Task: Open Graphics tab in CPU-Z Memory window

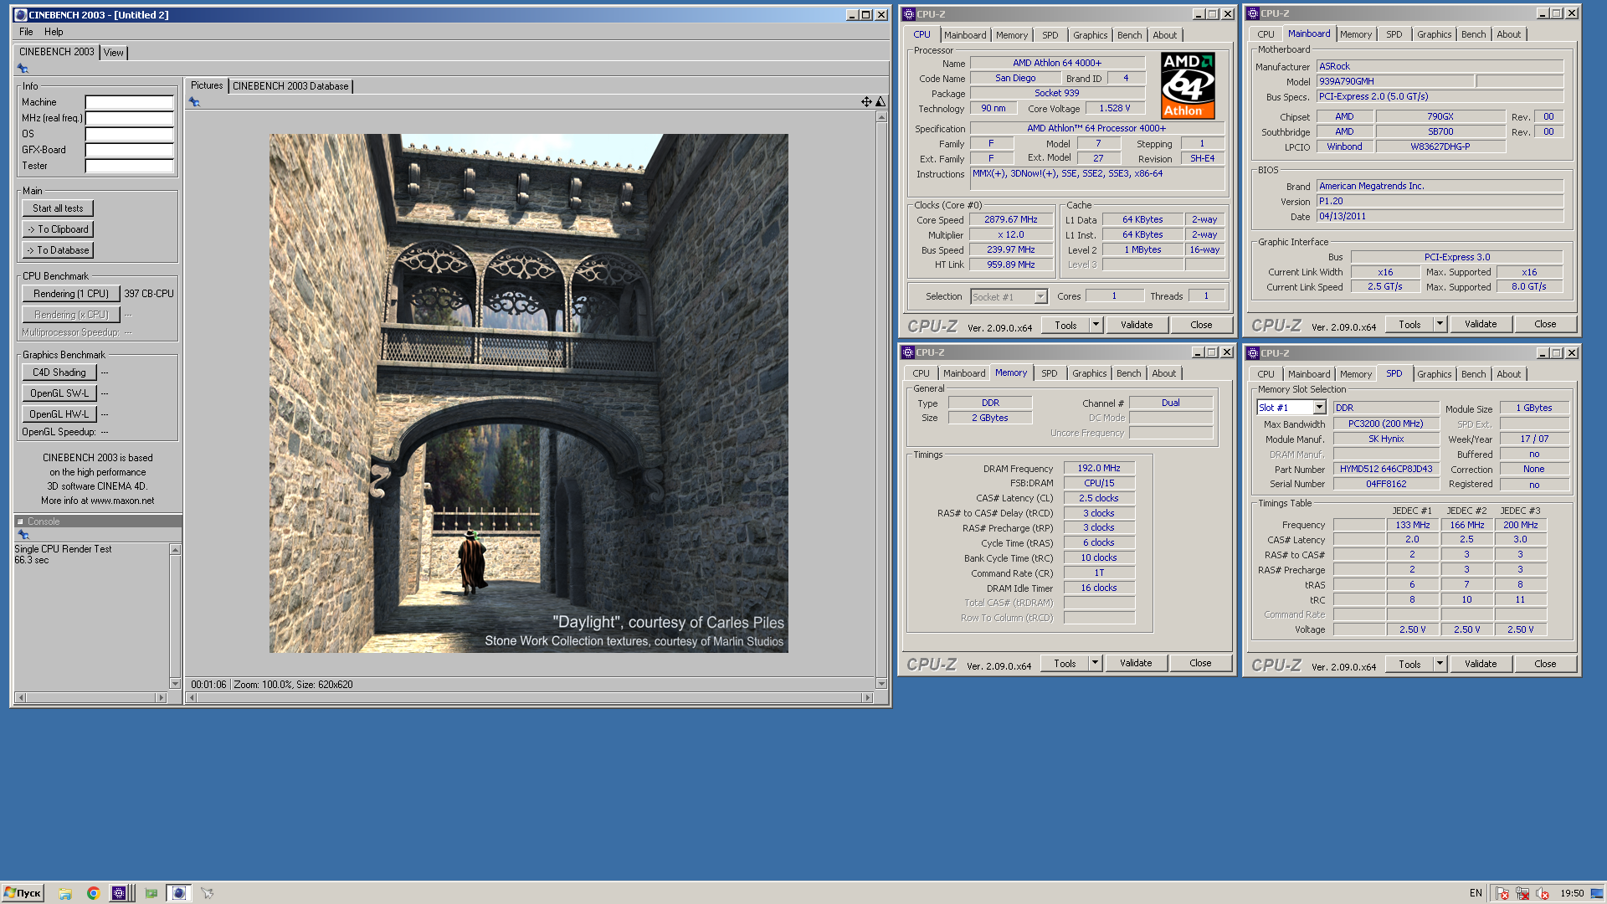Action: [1089, 373]
